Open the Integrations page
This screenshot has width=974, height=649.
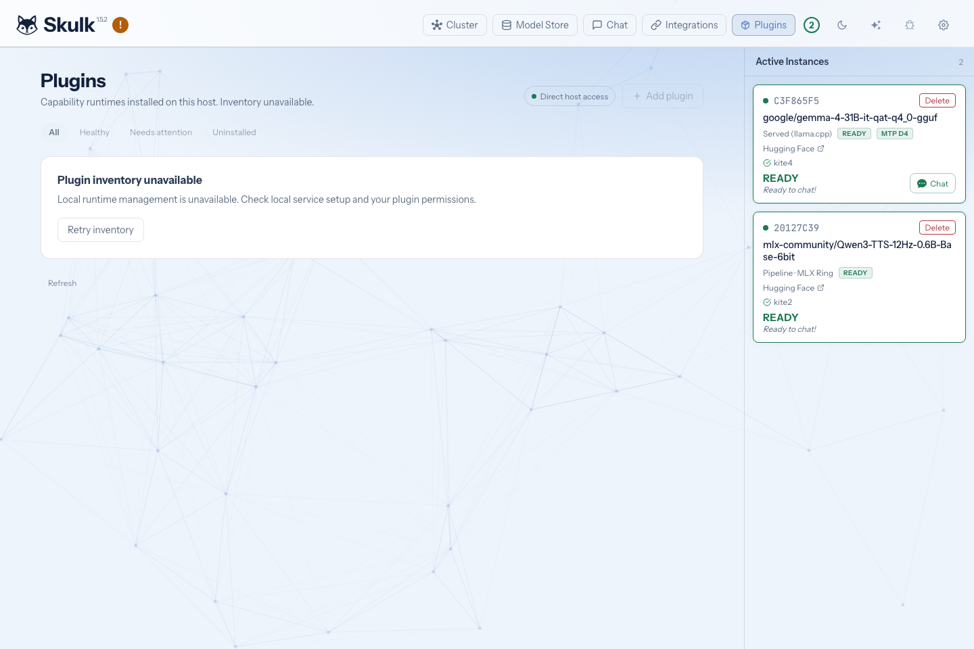click(x=684, y=25)
